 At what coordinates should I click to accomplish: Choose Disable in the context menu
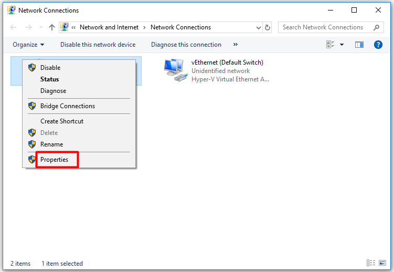(79, 68)
